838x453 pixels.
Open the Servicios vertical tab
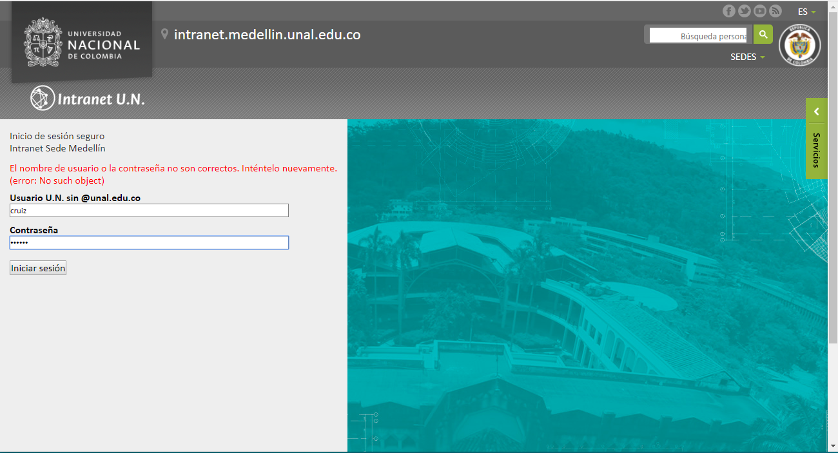click(816, 150)
